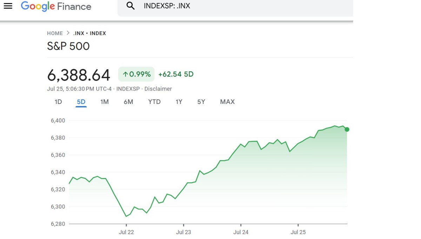Image resolution: width=421 pixels, height=239 pixels.
Task: Select the 1D chart range tab
Action: [x=58, y=102]
